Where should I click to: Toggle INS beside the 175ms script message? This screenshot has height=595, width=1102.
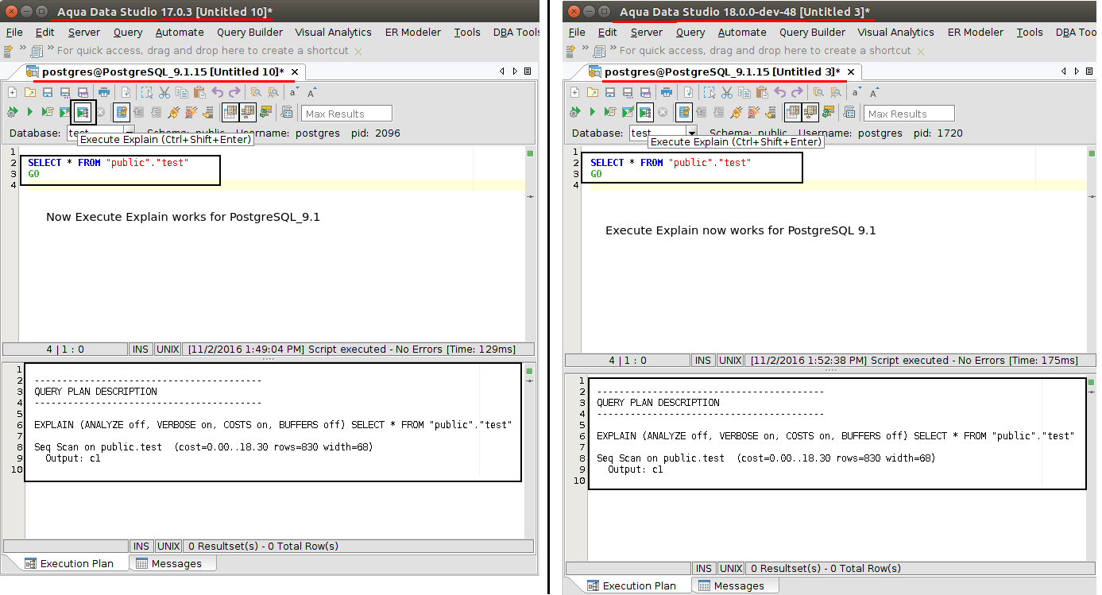tap(703, 360)
